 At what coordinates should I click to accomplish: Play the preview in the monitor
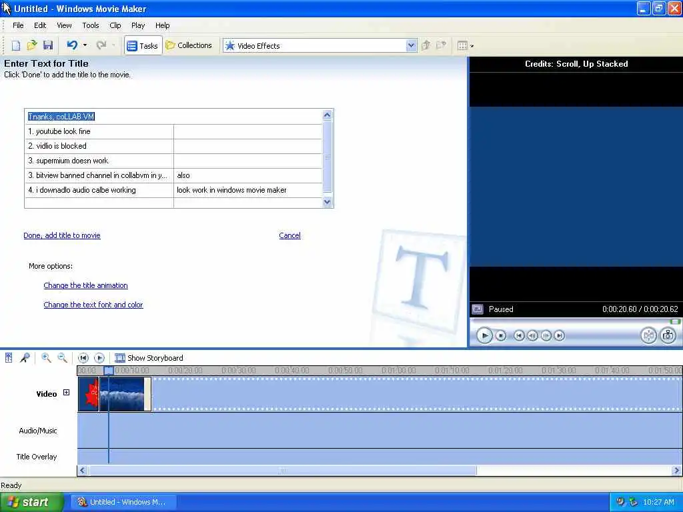coord(484,336)
